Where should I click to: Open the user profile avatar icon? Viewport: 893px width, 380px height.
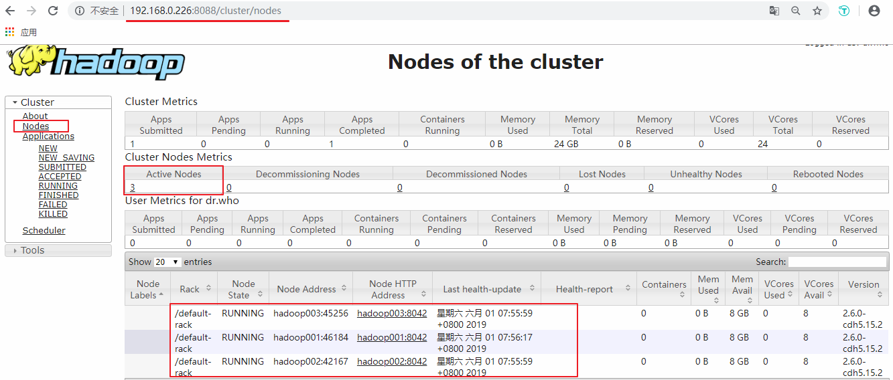874,11
